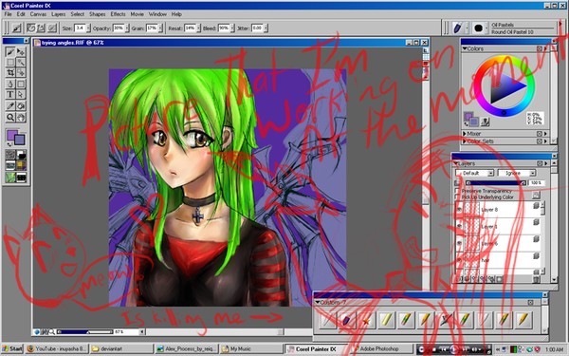Viewport: 569px width, 356px height.
Task: Click the Round Oil Pastel variant icon
Action: click(x=478, y=28)
